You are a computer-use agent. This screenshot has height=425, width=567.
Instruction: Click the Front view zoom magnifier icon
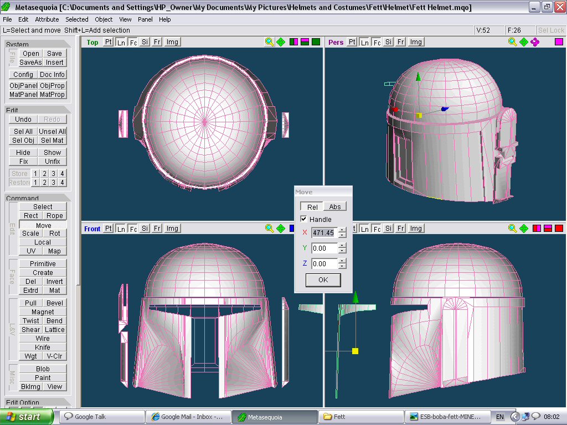coord(269,229)
